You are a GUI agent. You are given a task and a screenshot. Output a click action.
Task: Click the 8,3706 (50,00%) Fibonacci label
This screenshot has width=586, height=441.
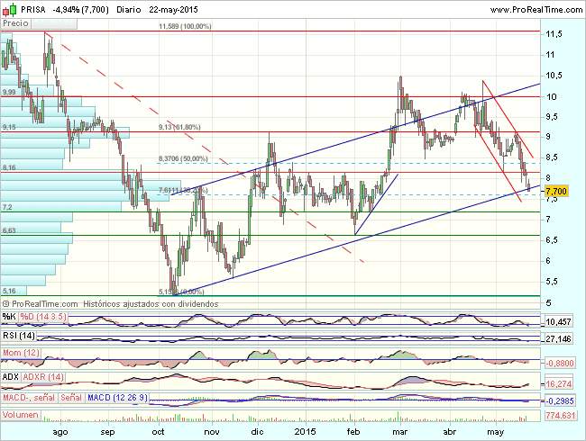(x=183, y=158)
